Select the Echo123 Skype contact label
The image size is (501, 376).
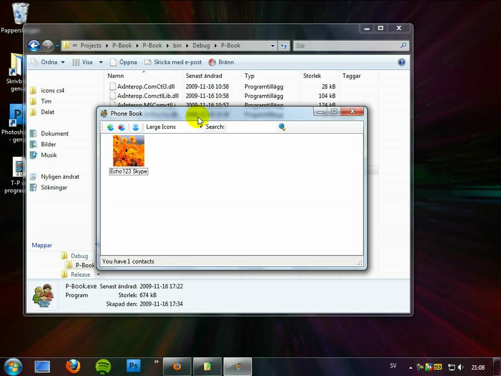click(x=128, y=171)
